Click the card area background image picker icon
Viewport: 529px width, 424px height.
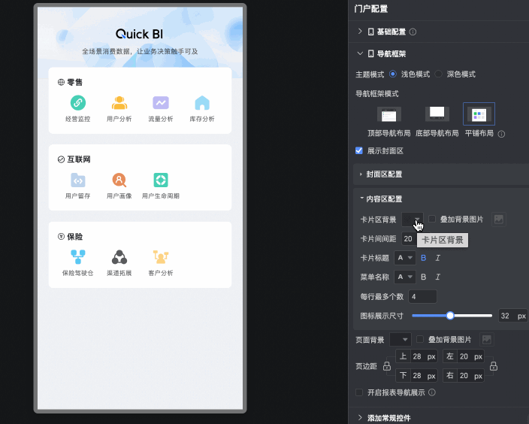coord(499,220)
